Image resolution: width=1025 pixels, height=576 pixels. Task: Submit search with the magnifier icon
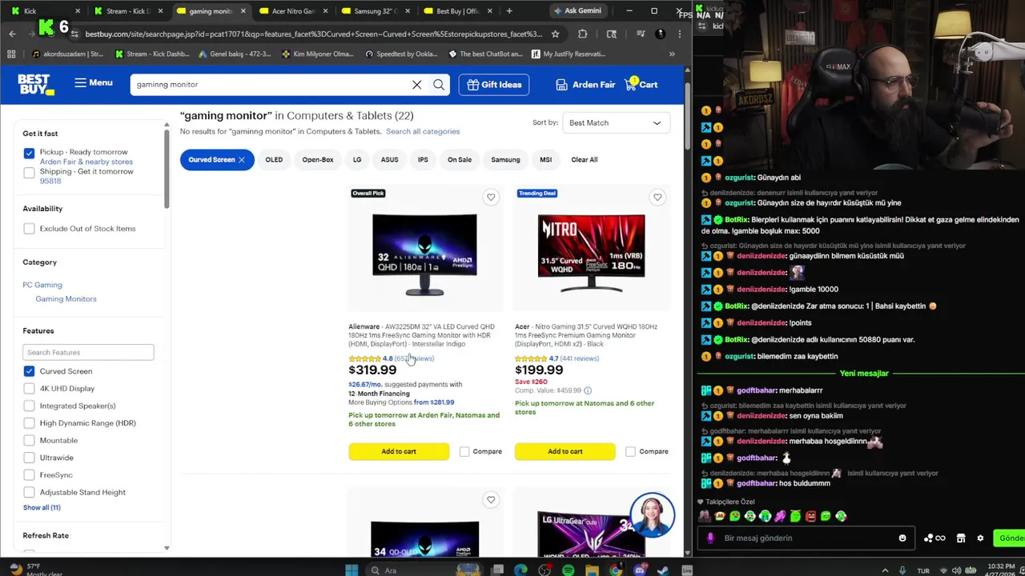439,85
